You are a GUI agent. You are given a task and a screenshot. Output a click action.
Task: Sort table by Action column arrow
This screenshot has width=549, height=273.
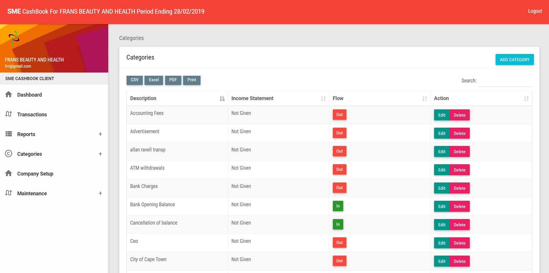[x=526, y=99]
